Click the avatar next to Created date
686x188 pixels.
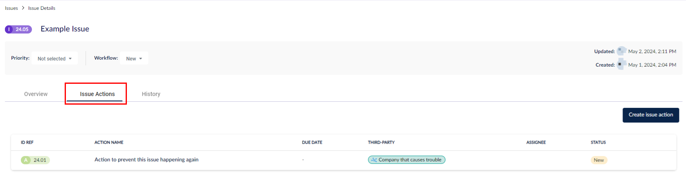(x=621, y=65)
